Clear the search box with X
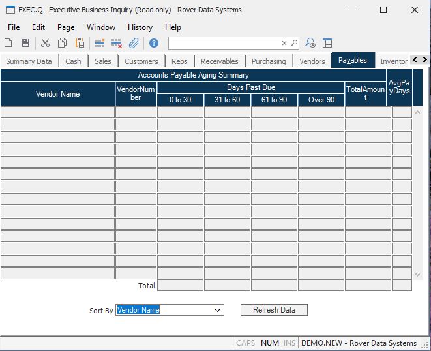The width and height of the screenshot is (431, 351). (x=284, y=43)
